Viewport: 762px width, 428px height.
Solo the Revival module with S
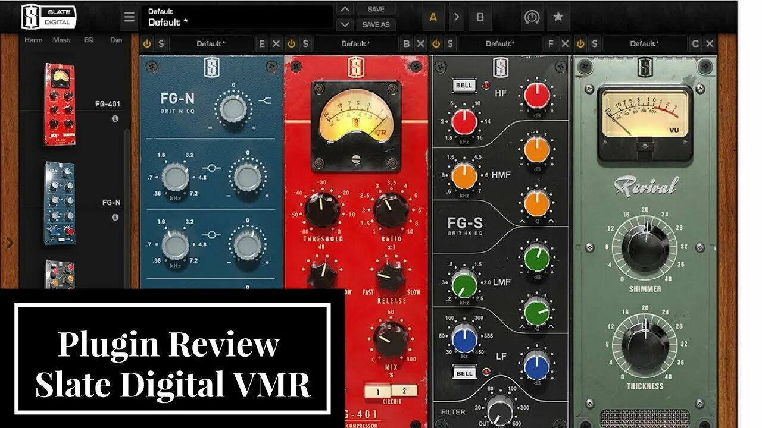point(594,43)
